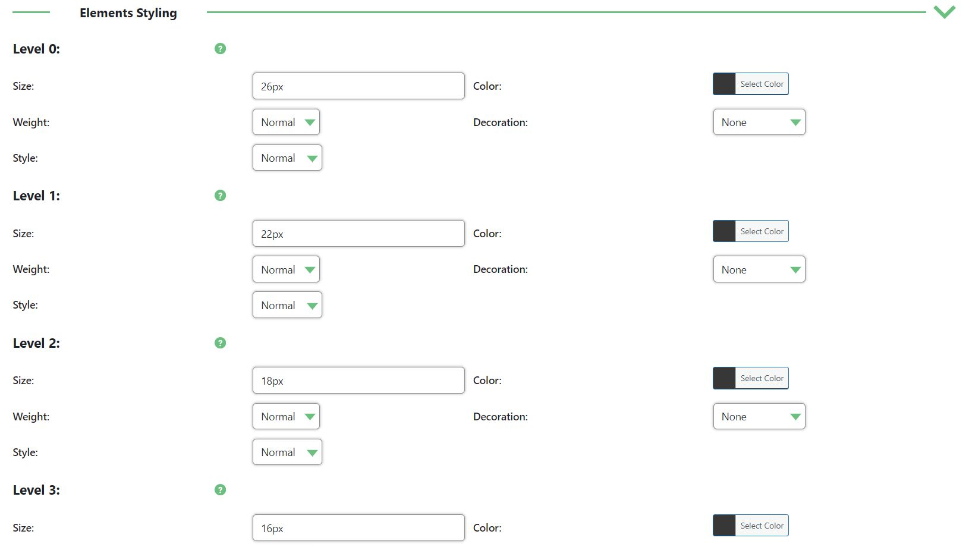This screenshot has height=547, width=969.
Task: Open Level 1 Weight dropdown
Action: click(286, 269)
